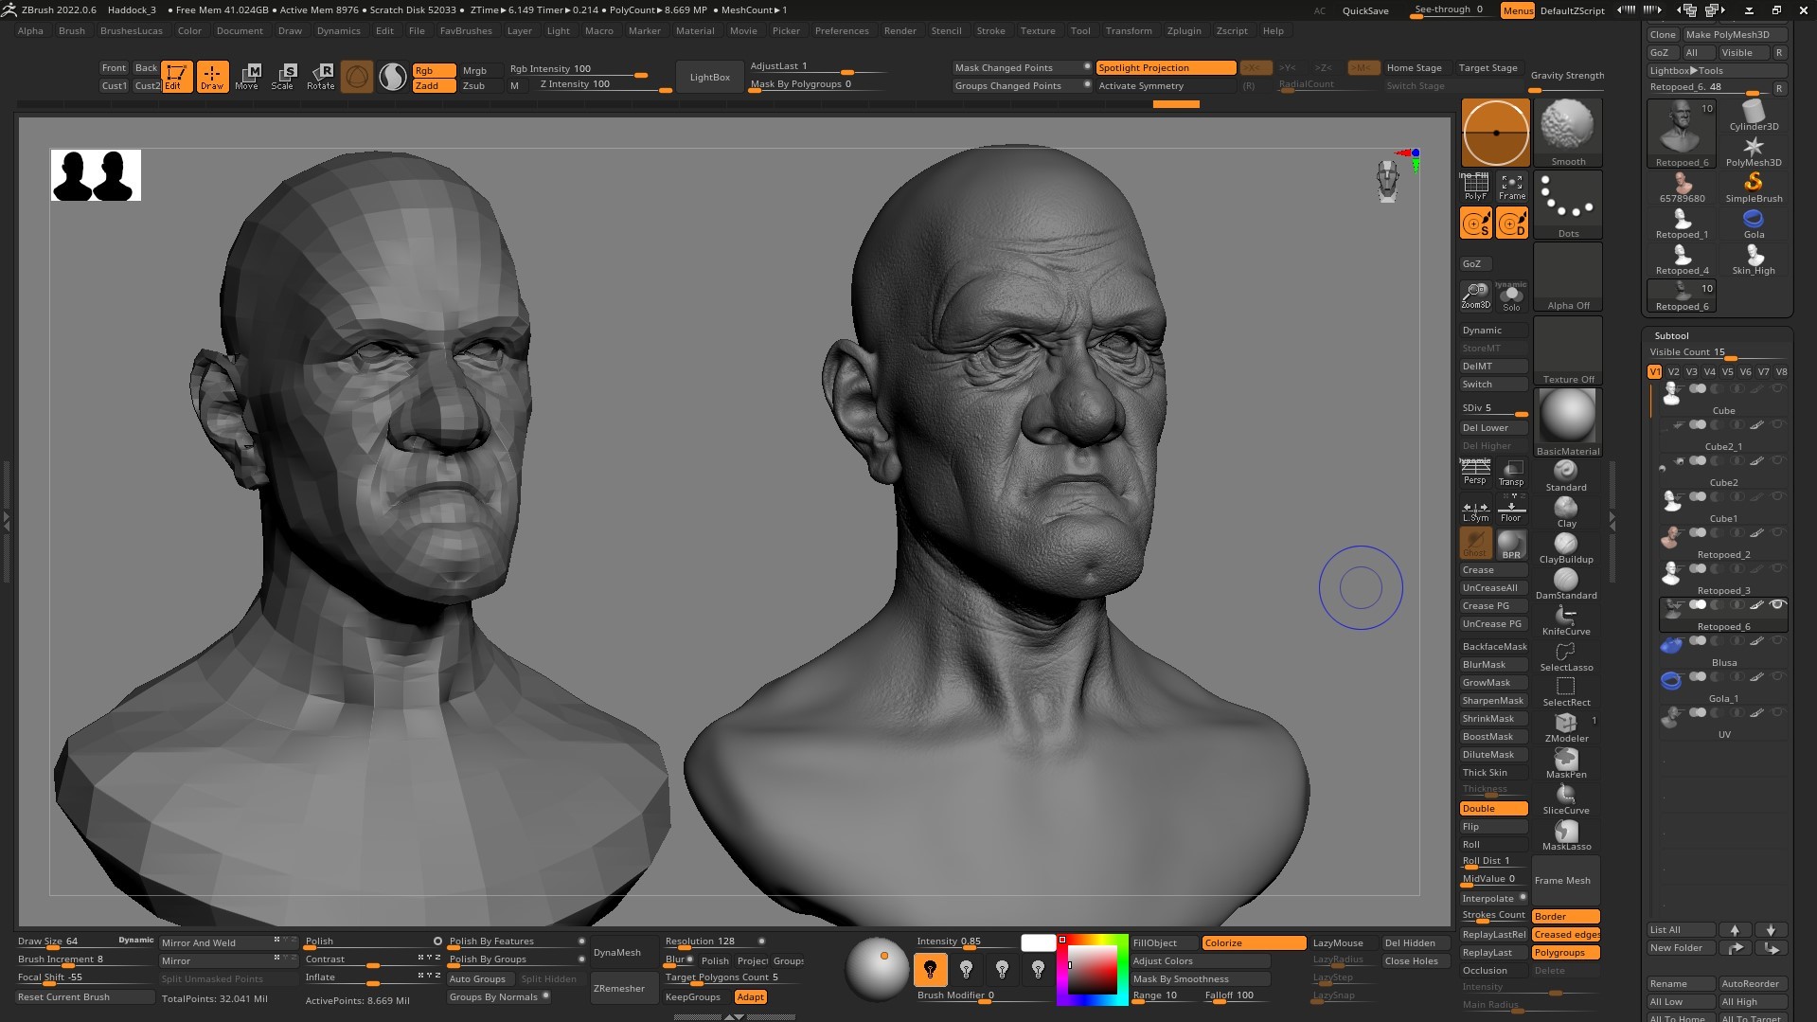The image size is (1817, 1022).
Task: Select the DamStandard brush
Action: click(1566, 583)
